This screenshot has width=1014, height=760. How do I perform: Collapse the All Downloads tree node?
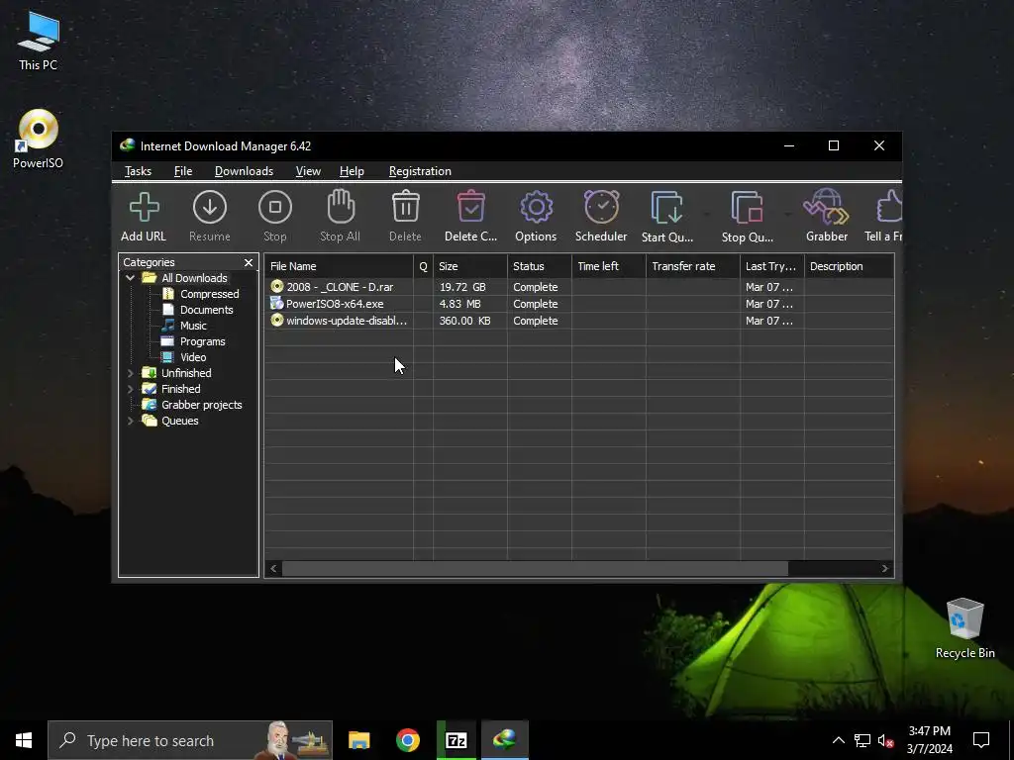130,278
